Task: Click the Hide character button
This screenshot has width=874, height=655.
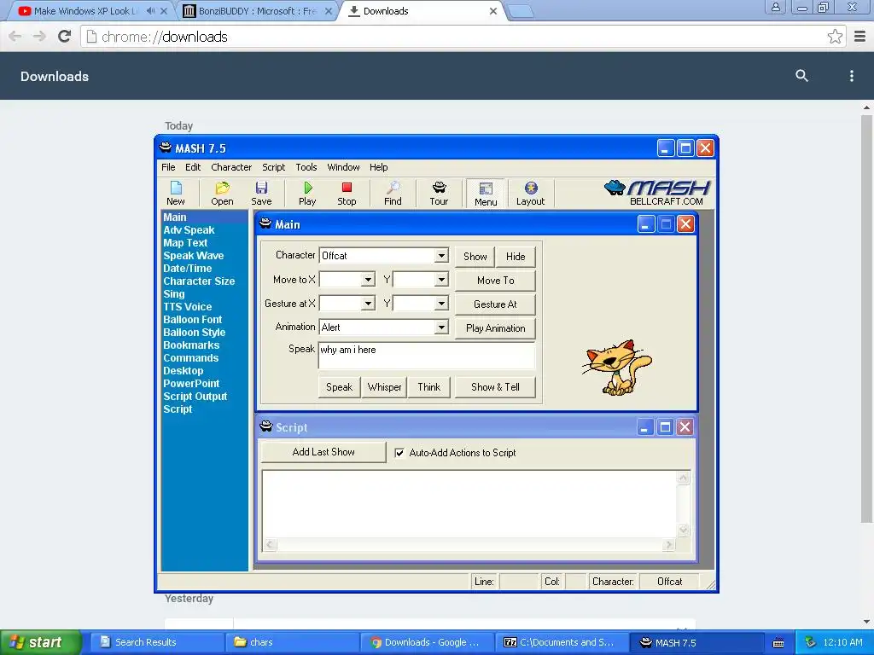Action: 516,257
